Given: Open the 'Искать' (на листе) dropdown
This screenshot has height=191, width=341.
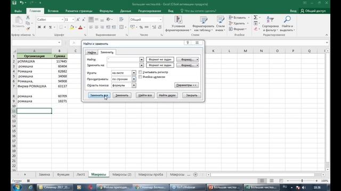Looking at the screenshot, I should point(134,73).
